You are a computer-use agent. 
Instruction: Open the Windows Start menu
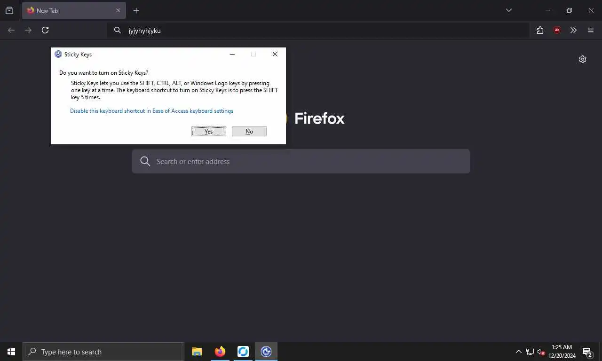[x=11, y=352]
